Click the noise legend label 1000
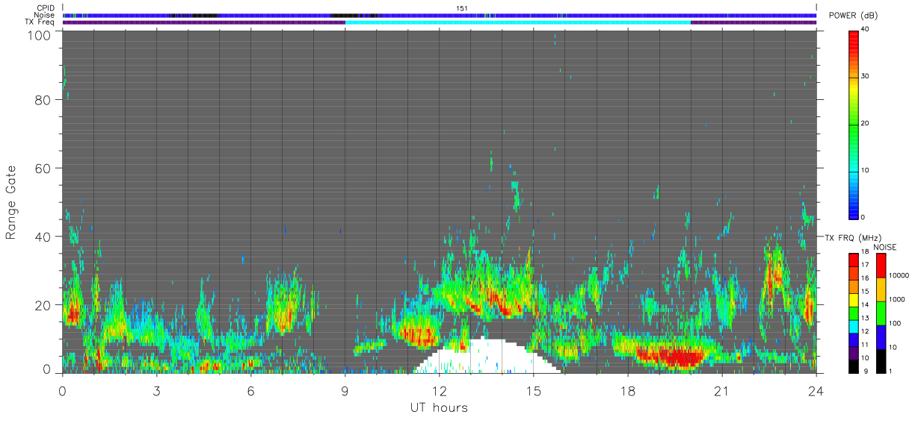Image resolution: width=918 pixels, height=423 pixels. coord(899,299)
